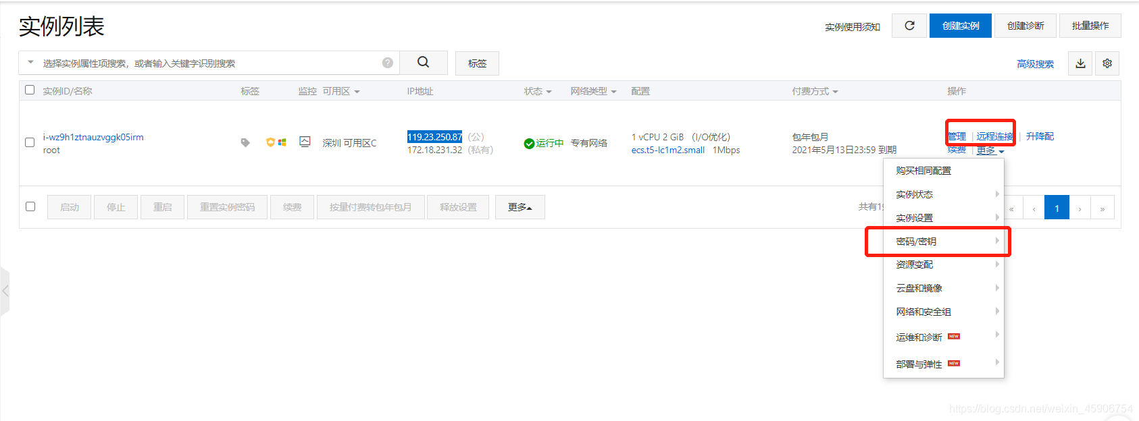Click 升降配 link
This screenshot has height=421, width=1139.
[x=1040, y=136]
